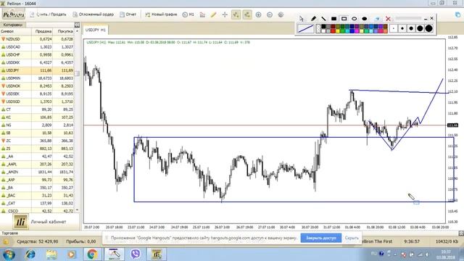Open Личный кабинет personal account
The width and height of the screenshot is (464, 261).
40,222
